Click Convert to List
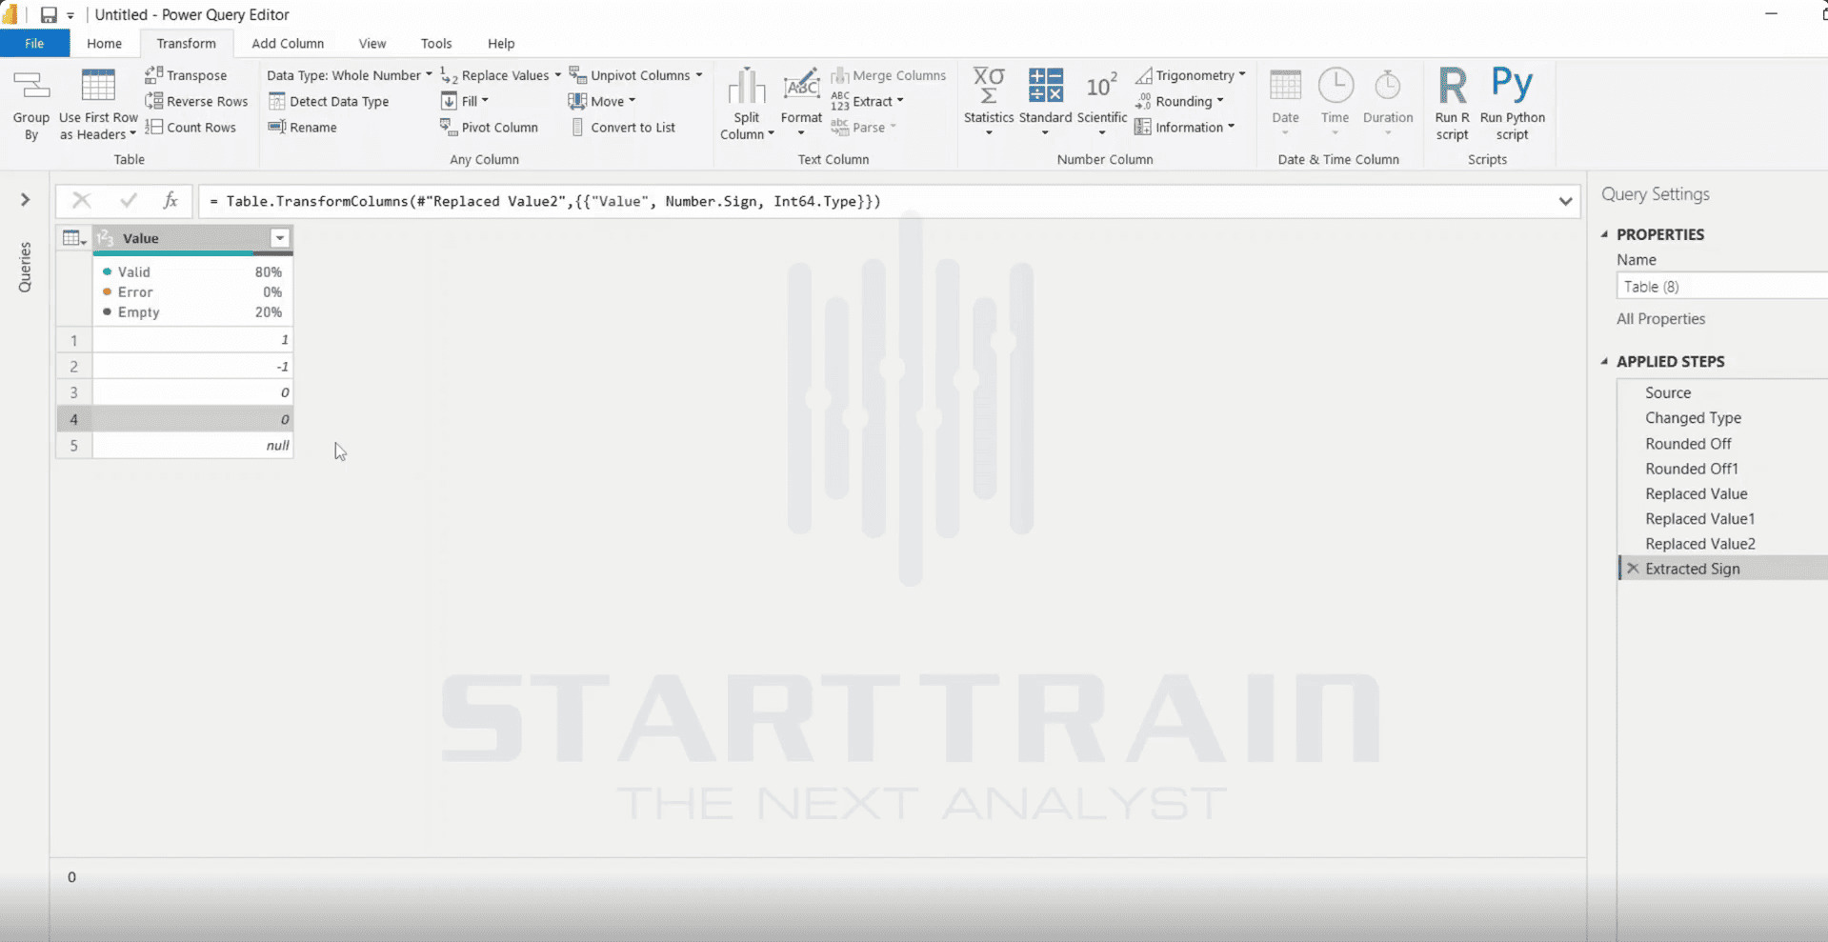This screenshot has width=1828, height=942. pyautogui.click(x=623, y=127)
